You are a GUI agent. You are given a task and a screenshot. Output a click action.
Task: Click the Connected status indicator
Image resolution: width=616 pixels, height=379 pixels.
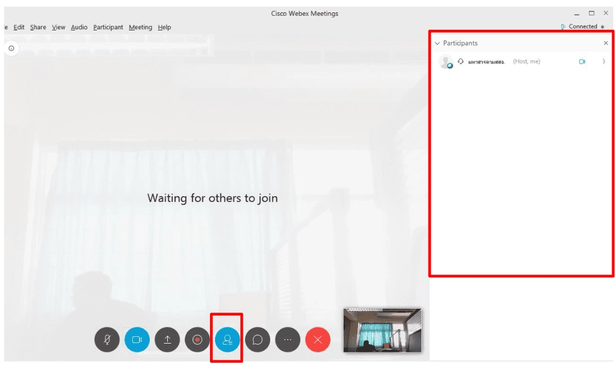pos(582,26)
